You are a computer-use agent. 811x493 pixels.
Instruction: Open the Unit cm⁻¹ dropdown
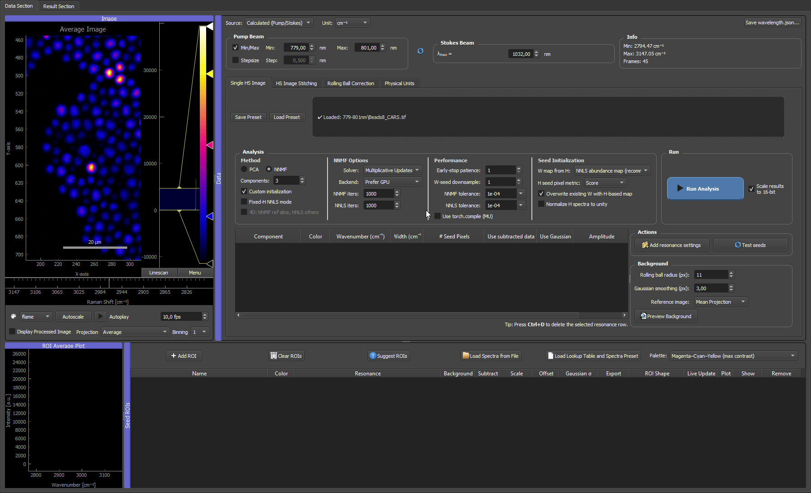click(x=352, y=23)
